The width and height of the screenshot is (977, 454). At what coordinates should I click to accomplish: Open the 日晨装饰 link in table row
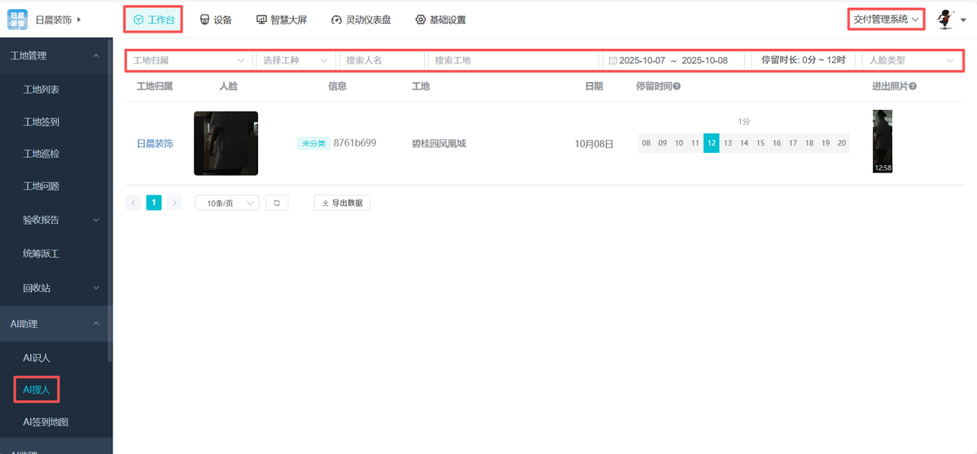(155, 143)
